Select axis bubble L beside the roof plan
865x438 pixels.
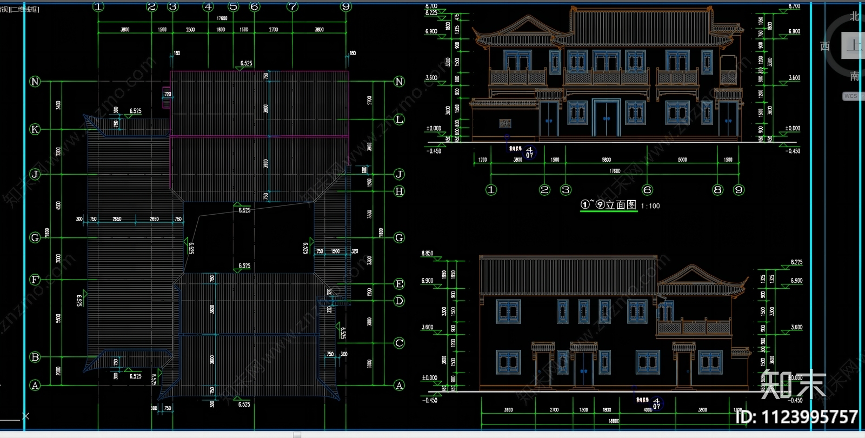(399, 120)
